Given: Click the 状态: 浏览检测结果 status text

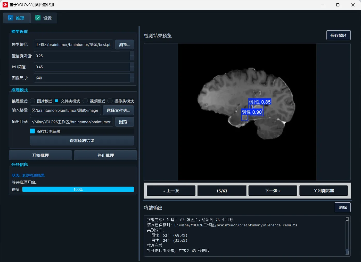Looking at the screenshot, I should coord(28,175).
